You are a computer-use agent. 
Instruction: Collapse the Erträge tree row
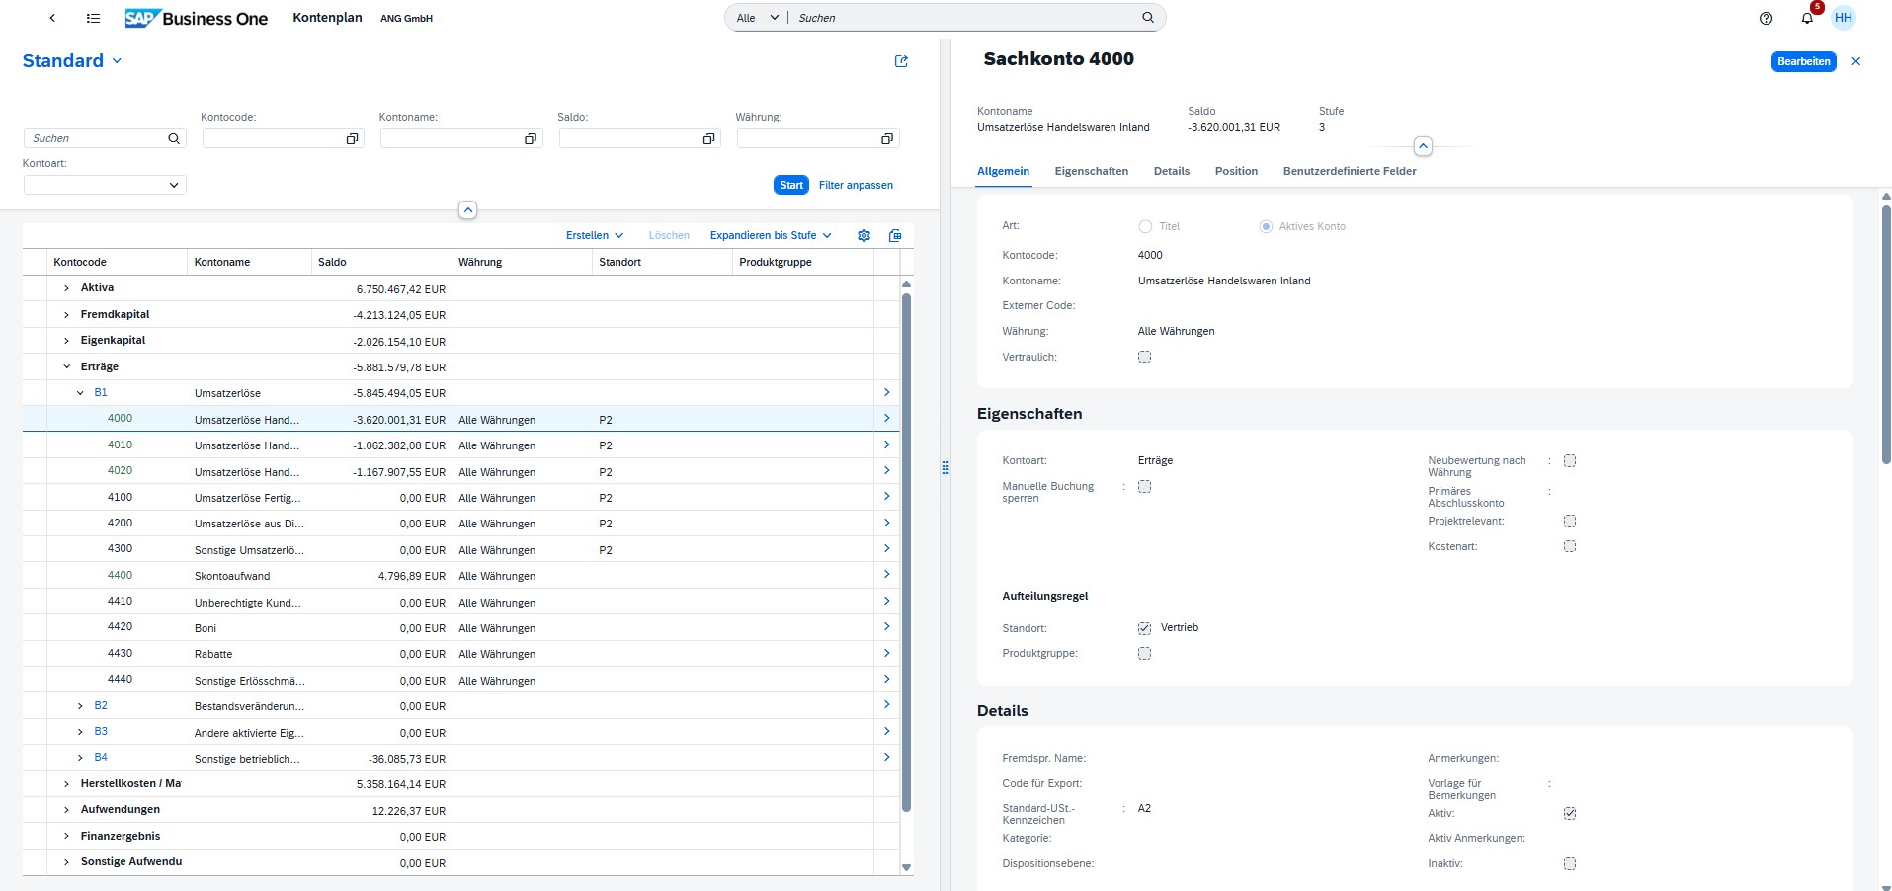(x=65, y=365)
